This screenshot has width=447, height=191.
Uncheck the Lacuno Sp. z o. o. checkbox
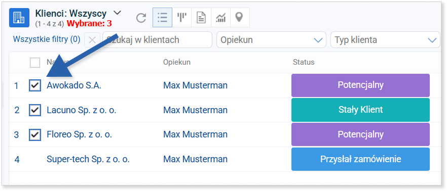pyautogui.click(x=35, y=110)
